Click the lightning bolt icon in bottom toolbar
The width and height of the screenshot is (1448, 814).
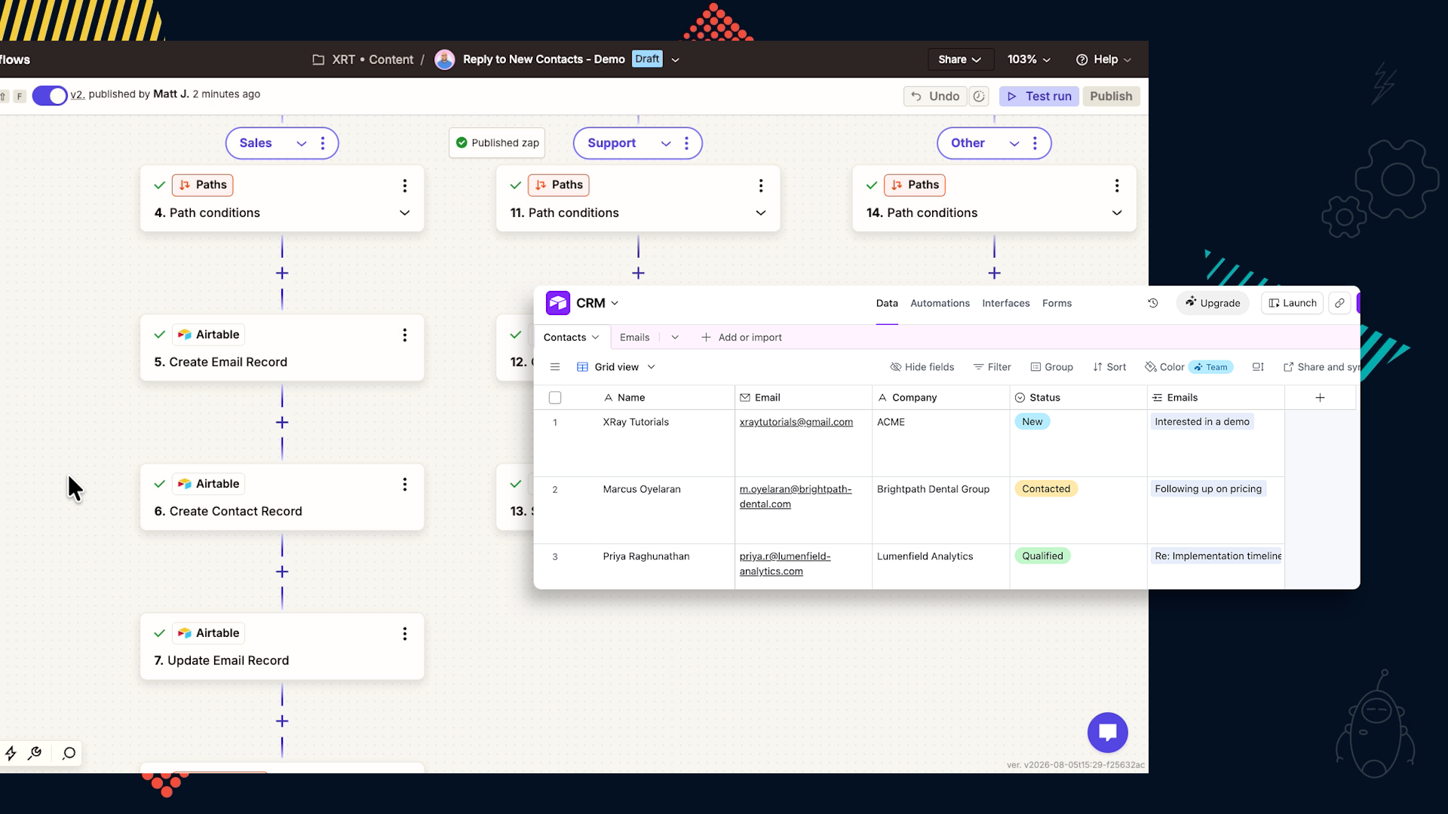click(11, 753)
